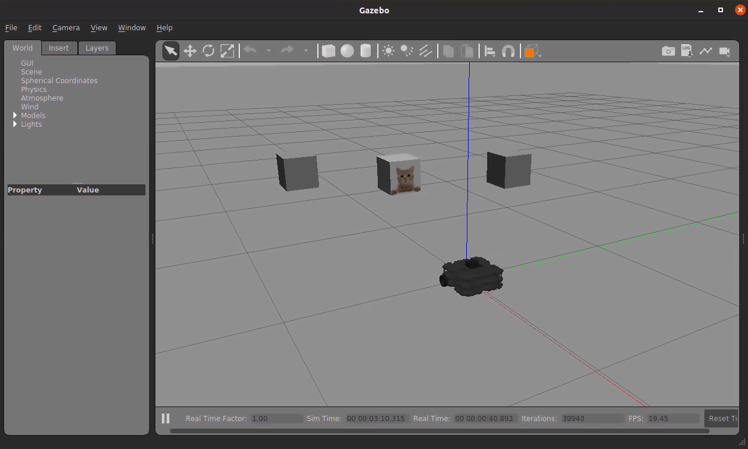
Task: Expand the Models tree item
Action: coord(15,115)
